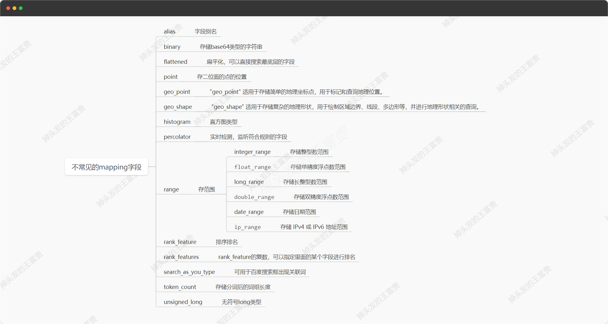Select the float_range child node

pyautogui.click(x=252, y=167)
